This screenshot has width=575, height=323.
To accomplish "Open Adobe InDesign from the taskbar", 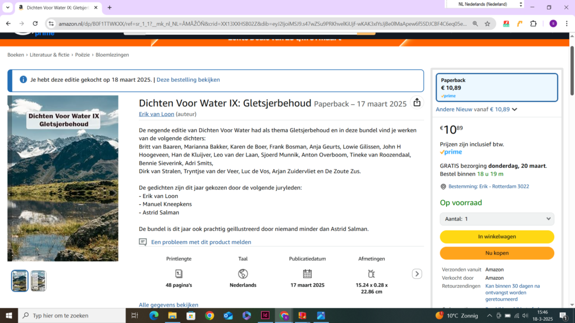I will click(x=265, y=315).
